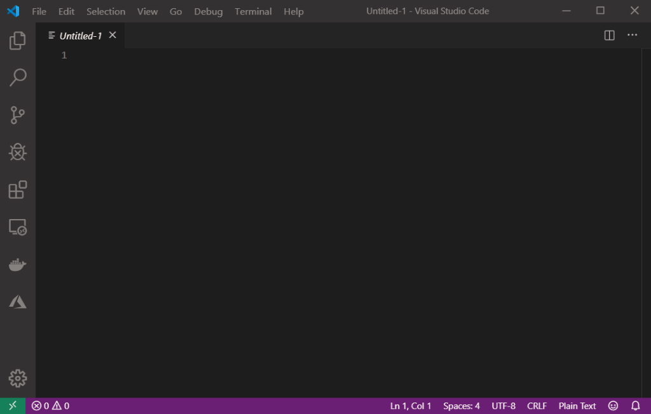This screenshot has height=414, width=651.
Task: Select the Run and Debug icon
Action: [x=17, y=152]
